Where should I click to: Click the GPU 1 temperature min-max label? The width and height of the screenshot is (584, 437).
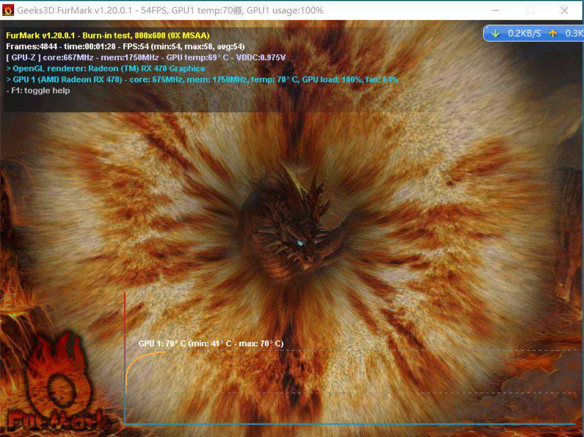click(211, 344)
